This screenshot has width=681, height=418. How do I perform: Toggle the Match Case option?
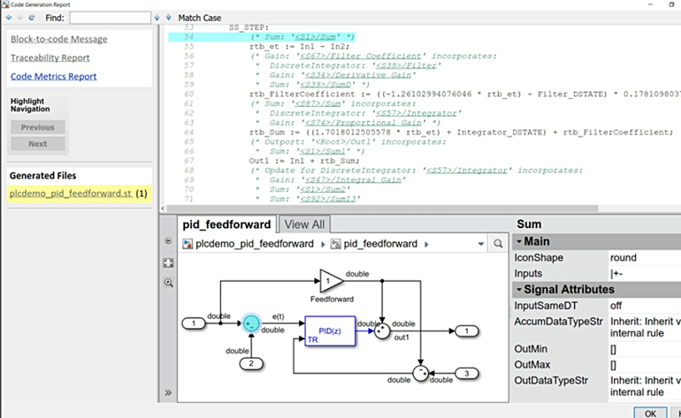coord(200,18)
